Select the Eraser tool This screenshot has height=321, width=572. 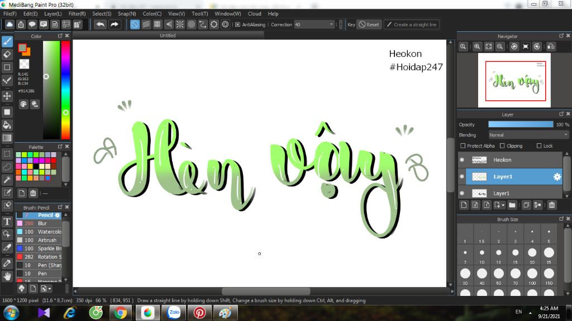tap(7, 55)
